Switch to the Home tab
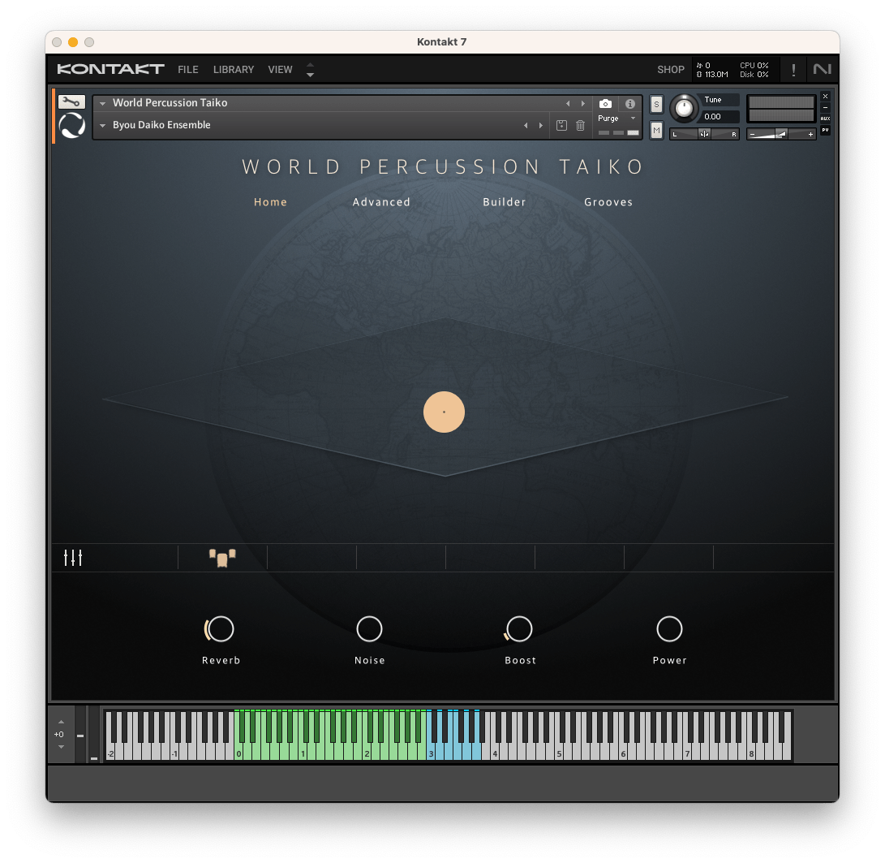 tap(270, 202)
